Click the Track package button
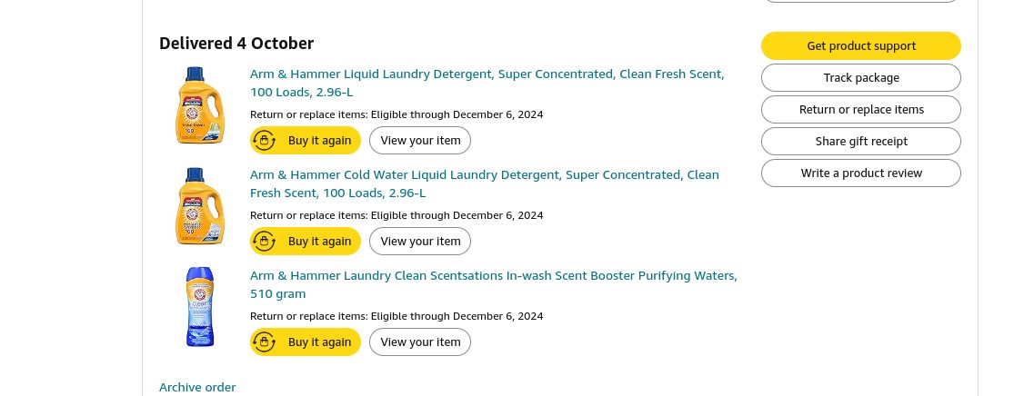Screen dimensions: 1034x396 860,78
